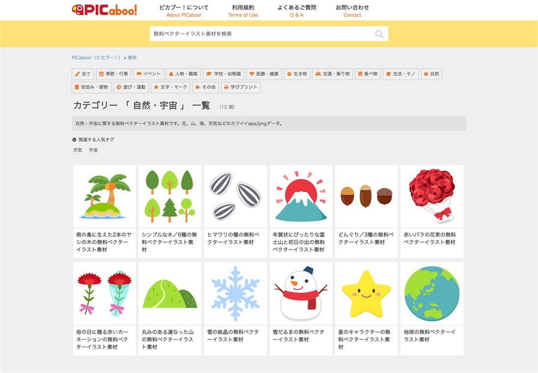Screen dimensions: 538x373
Task: Click title 母の日に贈る赤いカーネーション
Action: point(102,340)
